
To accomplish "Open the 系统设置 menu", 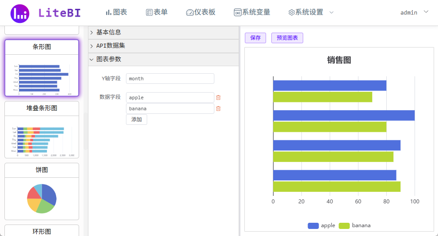I will [306, 12].
